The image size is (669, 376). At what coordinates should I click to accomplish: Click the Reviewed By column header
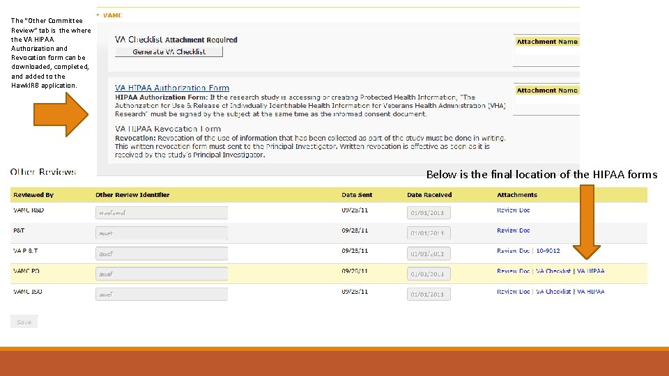[33, 195]
